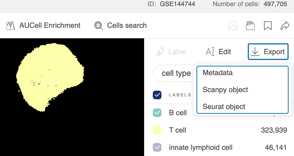Image resolution: width=294 pixels, height=156 pixels.
Task: Select Scanpy object export option
Action: [x=225, y=90]
